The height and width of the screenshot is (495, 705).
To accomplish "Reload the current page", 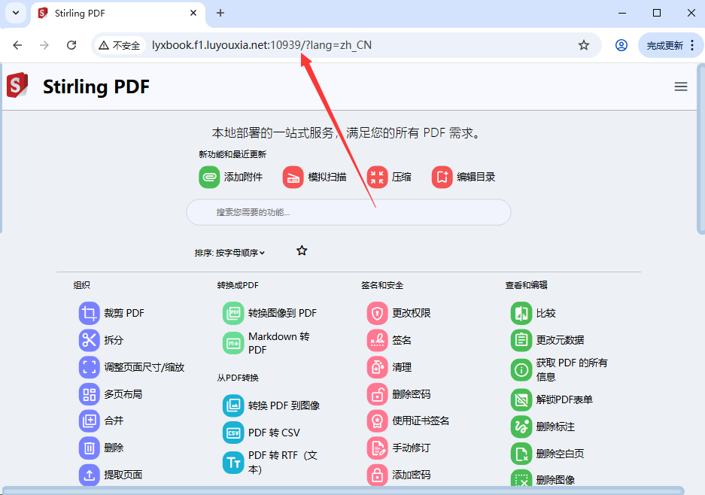I will [71, 45].
